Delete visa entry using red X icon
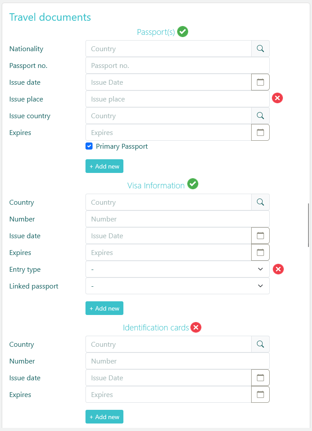This screenshot has height=431, width=312. point(278,269)
